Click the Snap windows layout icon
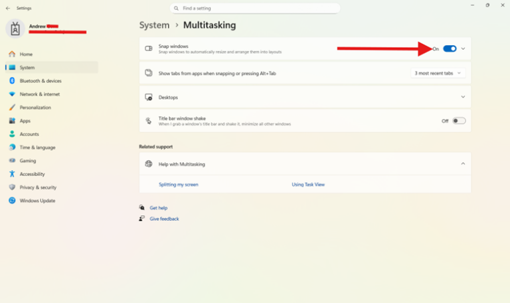The width and height of the screenshot is (510, 303). tap(149, 49)
